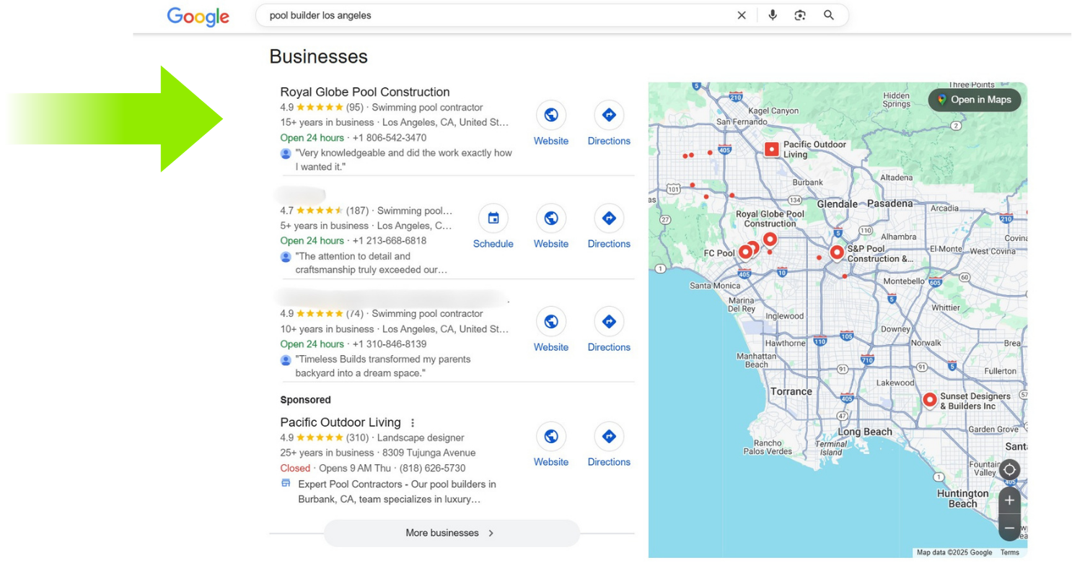This screenshot has width=1072, height=563.
Task: Click Torrance label on the map
Action: tap(791, 391)
